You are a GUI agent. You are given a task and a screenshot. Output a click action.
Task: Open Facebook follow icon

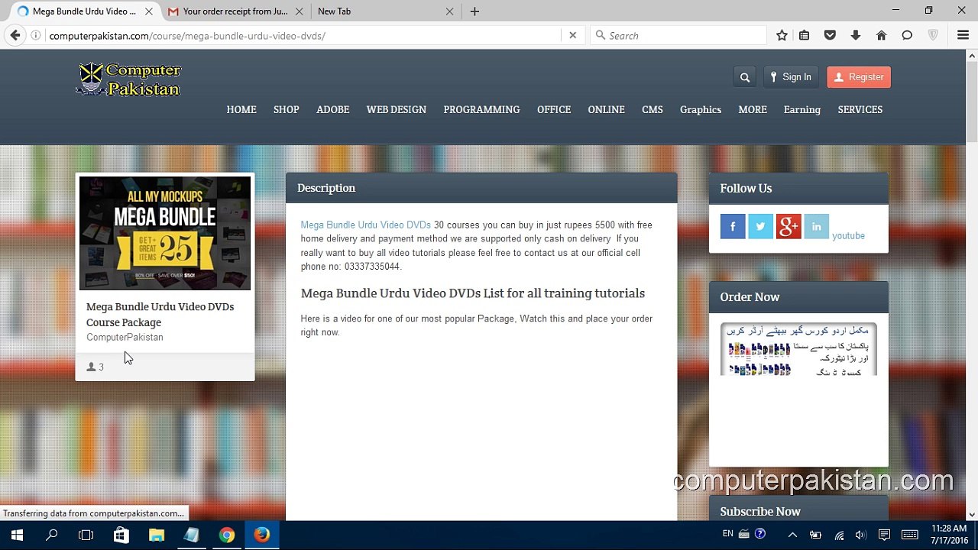[733, 226]
